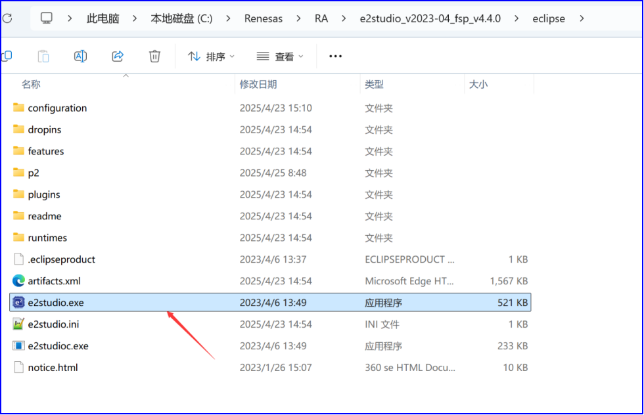Go to RA folder breadcrumb
This screenshot has height=415, width=644.
(321, 18)
